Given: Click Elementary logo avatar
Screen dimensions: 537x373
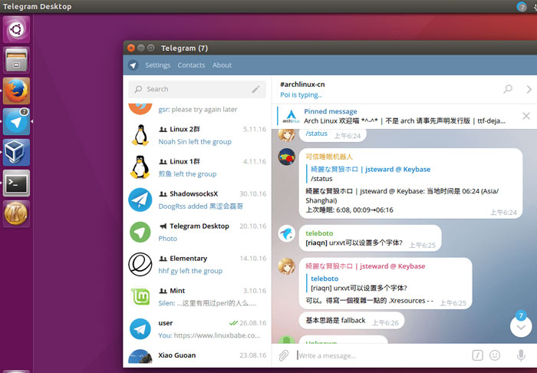Looking at the screenshot, I should point(140,265).
